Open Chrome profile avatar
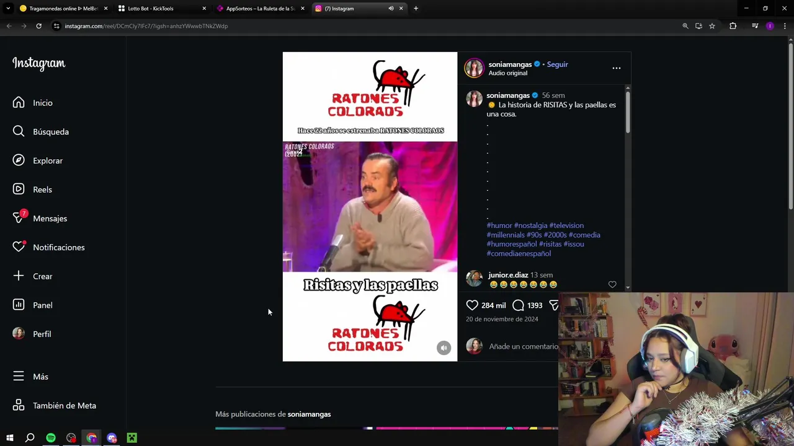Screen dimensions: 794x446 tap(770, 26)
